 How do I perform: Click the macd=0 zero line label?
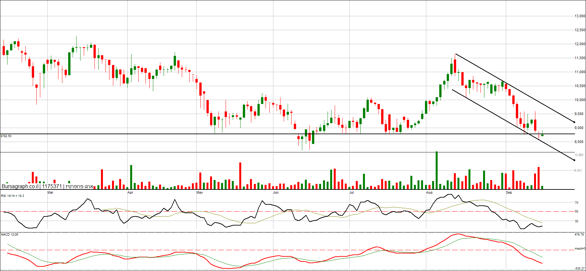coord(580,249)
